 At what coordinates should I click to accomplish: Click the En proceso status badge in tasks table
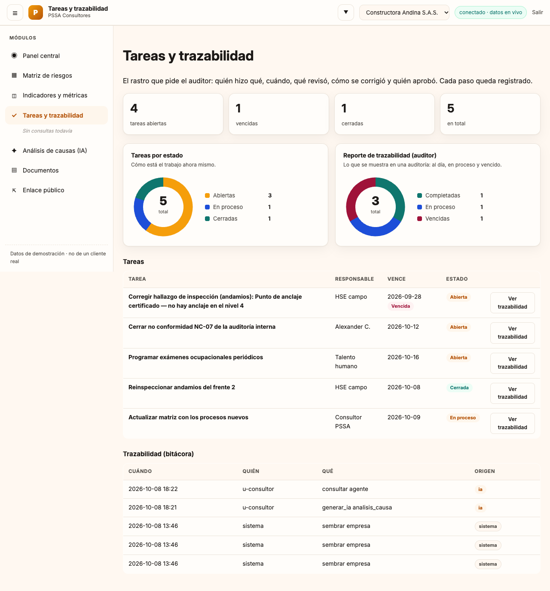[463, 418]
